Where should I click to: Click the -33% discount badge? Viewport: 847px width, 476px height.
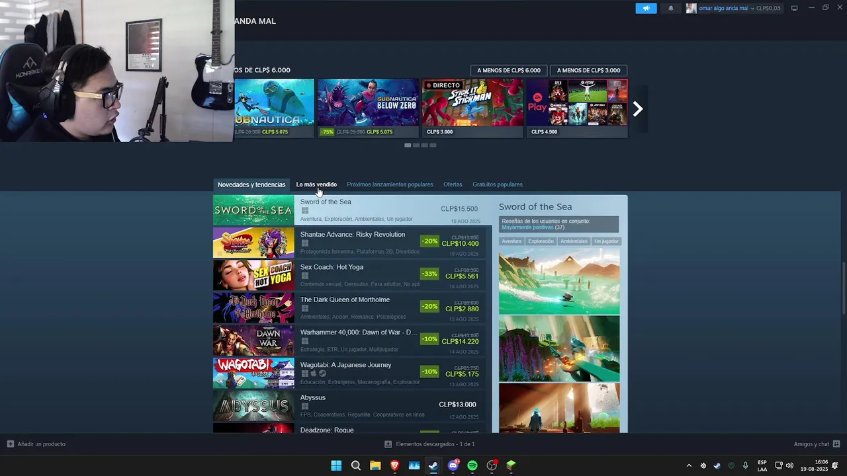click(x=429, y=274)
